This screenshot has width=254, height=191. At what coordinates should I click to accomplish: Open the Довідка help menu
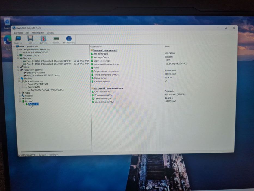[50, 33]
